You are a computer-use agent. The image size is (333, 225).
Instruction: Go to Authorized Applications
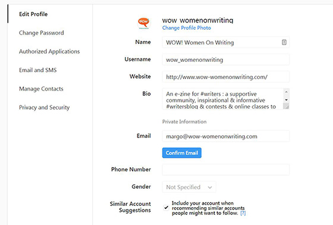pos(49,51)
